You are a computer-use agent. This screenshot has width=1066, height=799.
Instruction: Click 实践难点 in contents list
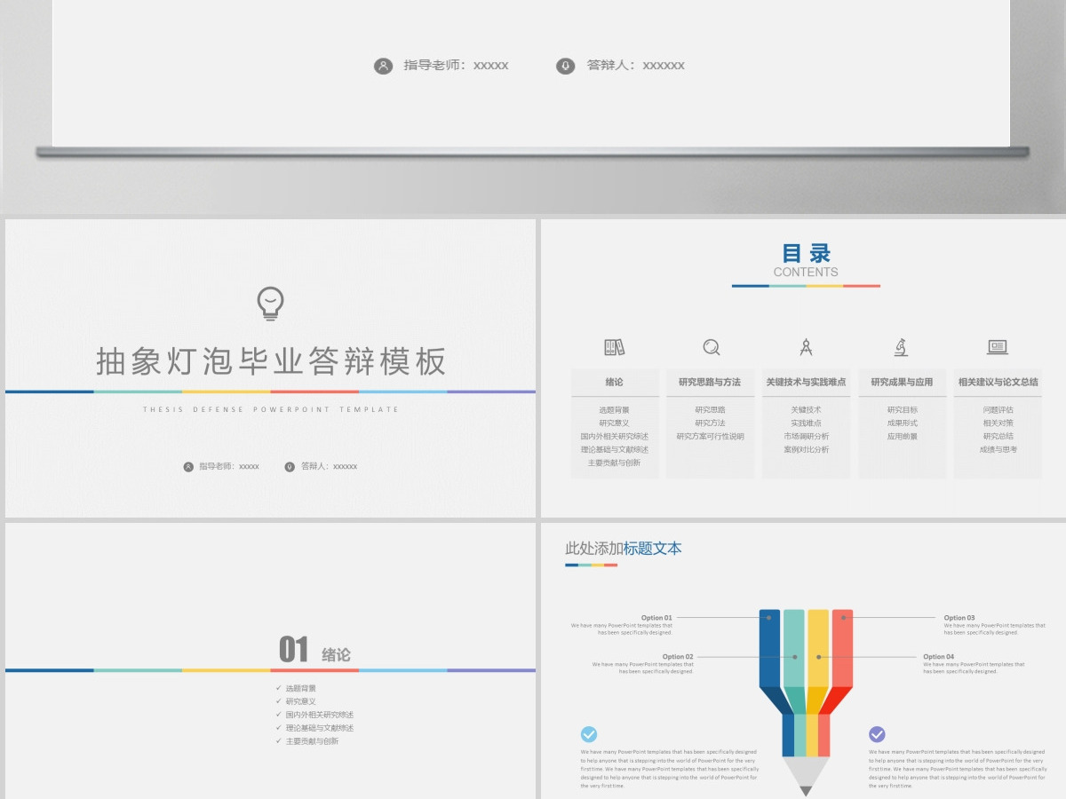pyautogui.click(x=807, y=423)
